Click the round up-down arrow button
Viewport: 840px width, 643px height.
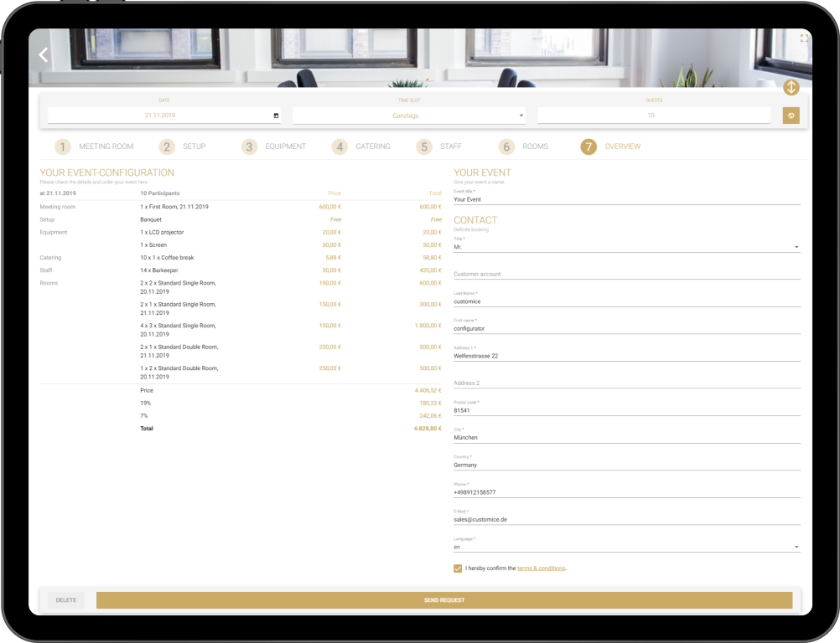[x=791, y=88]
